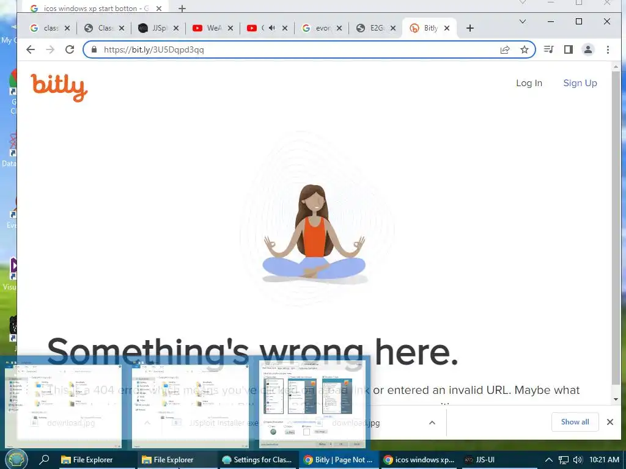Reload the Bitly page
This screenshot has width=626, height=469.
tap(70, 49)
